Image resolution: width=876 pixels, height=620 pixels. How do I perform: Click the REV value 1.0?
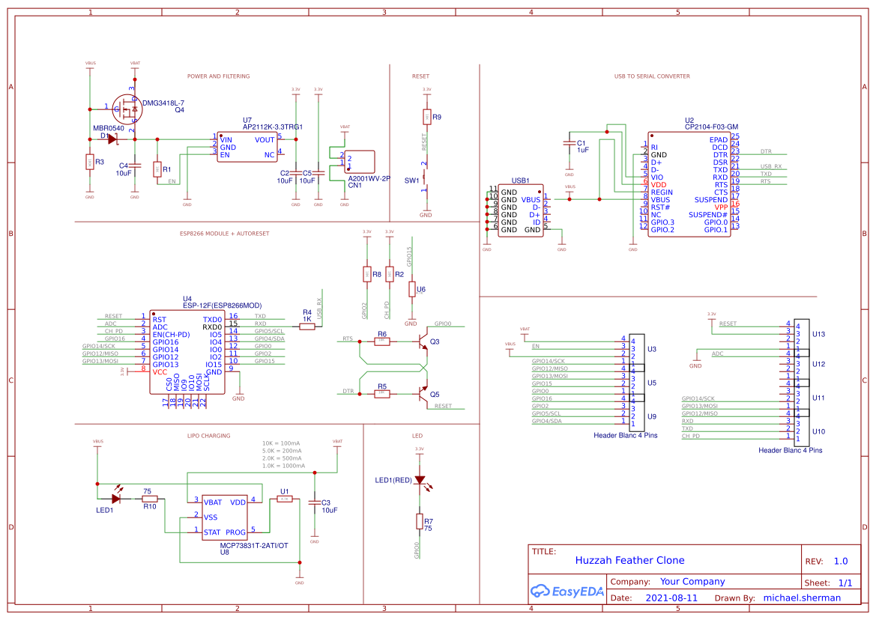(x=842, y=560)
